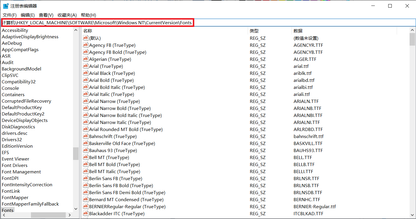The width and height of the screenshot is (416, 219).
Task: Select the AppCompatFlags key
Action: click(x=20, y=50)
